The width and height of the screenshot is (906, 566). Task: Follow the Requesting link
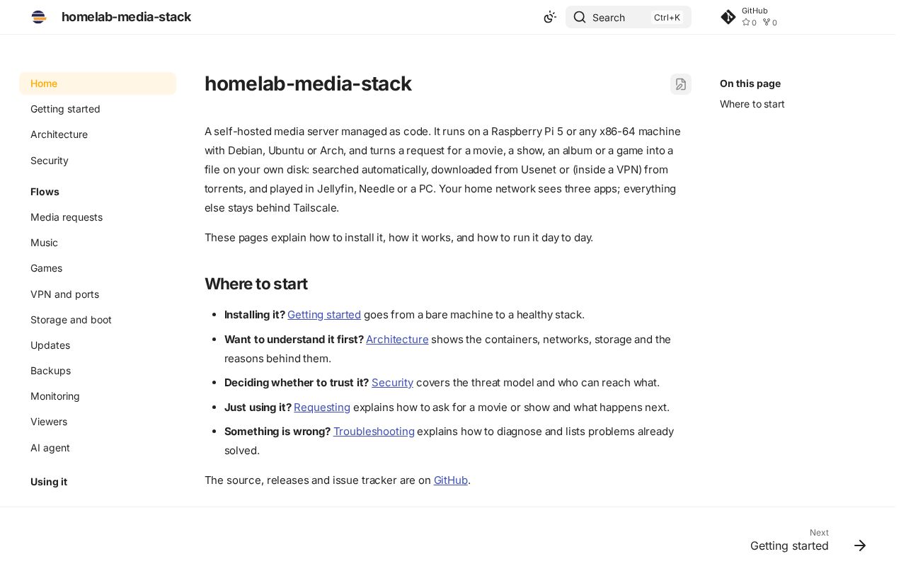tap(322, 408)
